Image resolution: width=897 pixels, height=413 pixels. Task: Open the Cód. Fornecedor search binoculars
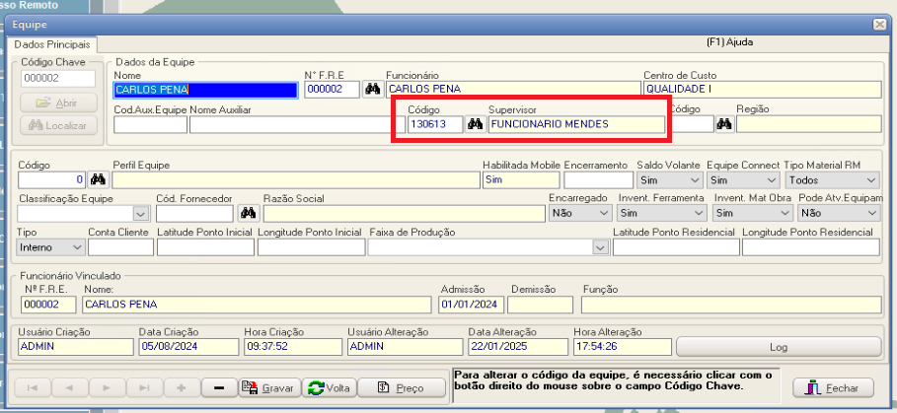[x=249, y=213]
